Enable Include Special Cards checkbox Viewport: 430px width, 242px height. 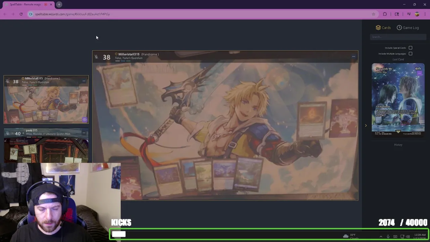411,48
